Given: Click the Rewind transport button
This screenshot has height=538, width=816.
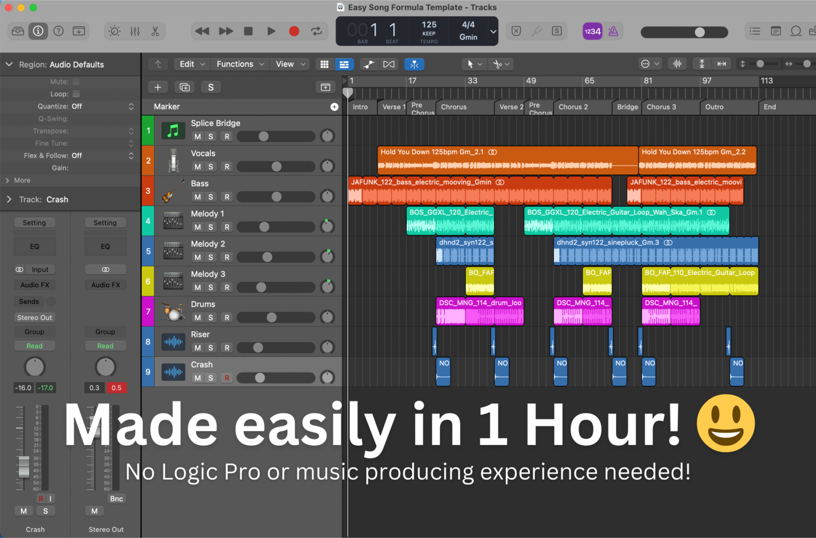Looking at the screenshot, I should click(x=202, y=31).
